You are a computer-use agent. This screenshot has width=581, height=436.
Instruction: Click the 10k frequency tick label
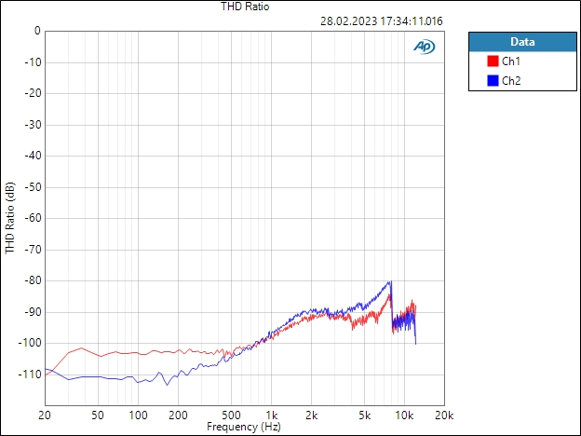pos(404,416)
